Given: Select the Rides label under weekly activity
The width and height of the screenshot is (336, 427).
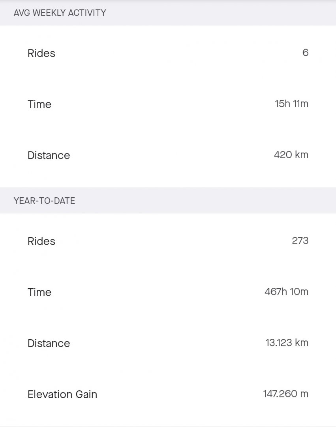Looking at the screenshot, I should 41,53.
